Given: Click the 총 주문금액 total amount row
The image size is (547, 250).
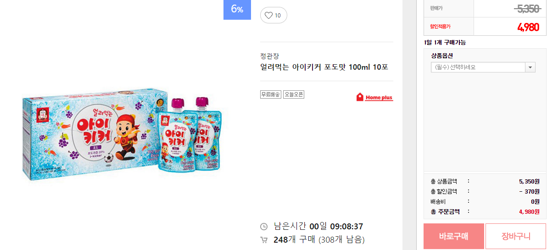Looking at the screenshot, I should [485, 211].
